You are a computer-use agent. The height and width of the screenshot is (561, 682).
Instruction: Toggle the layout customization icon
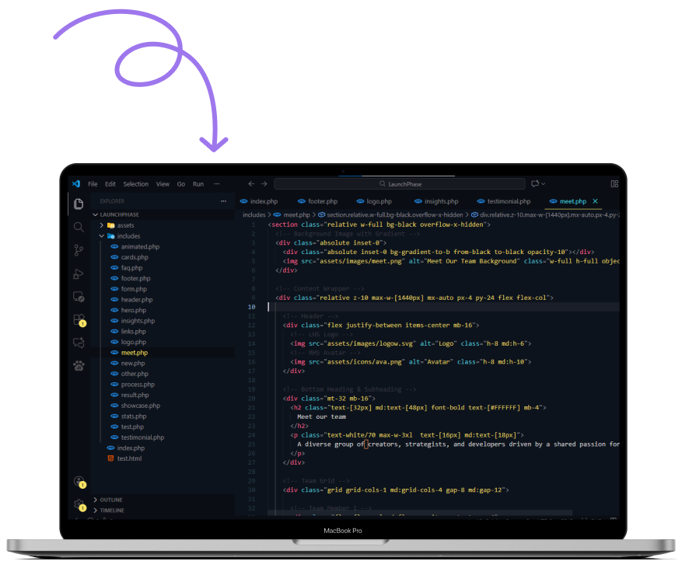pyautogui.click(x=614, y=184)
